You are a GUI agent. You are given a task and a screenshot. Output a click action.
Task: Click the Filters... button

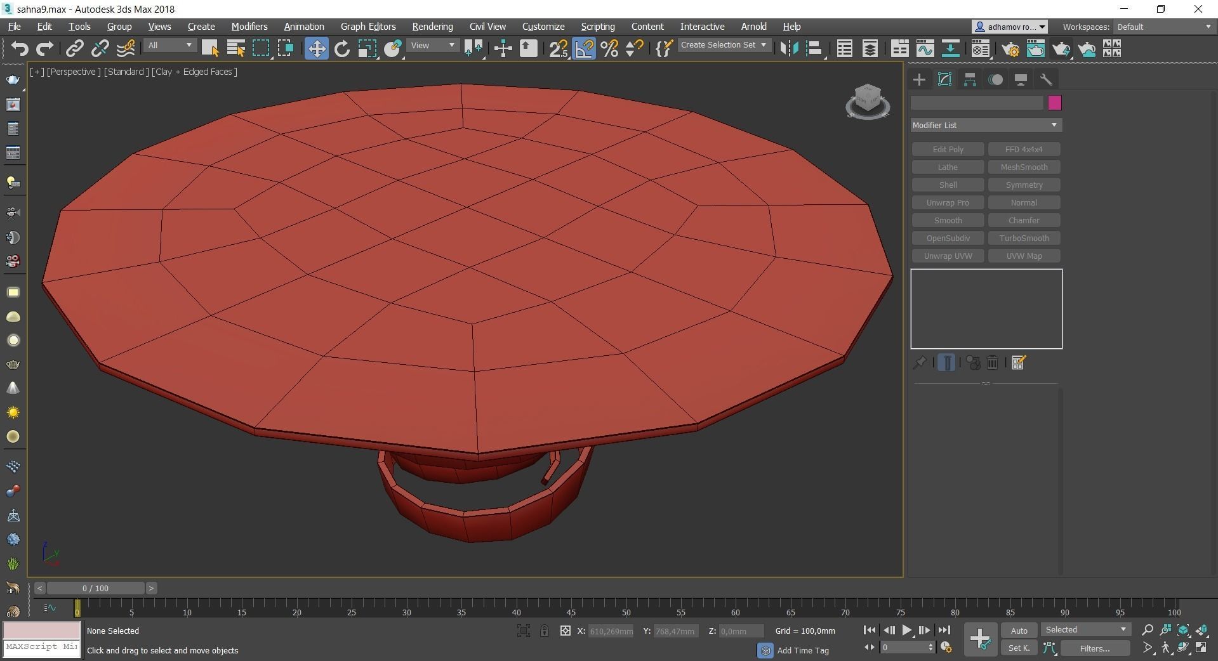click(1095, 648)
